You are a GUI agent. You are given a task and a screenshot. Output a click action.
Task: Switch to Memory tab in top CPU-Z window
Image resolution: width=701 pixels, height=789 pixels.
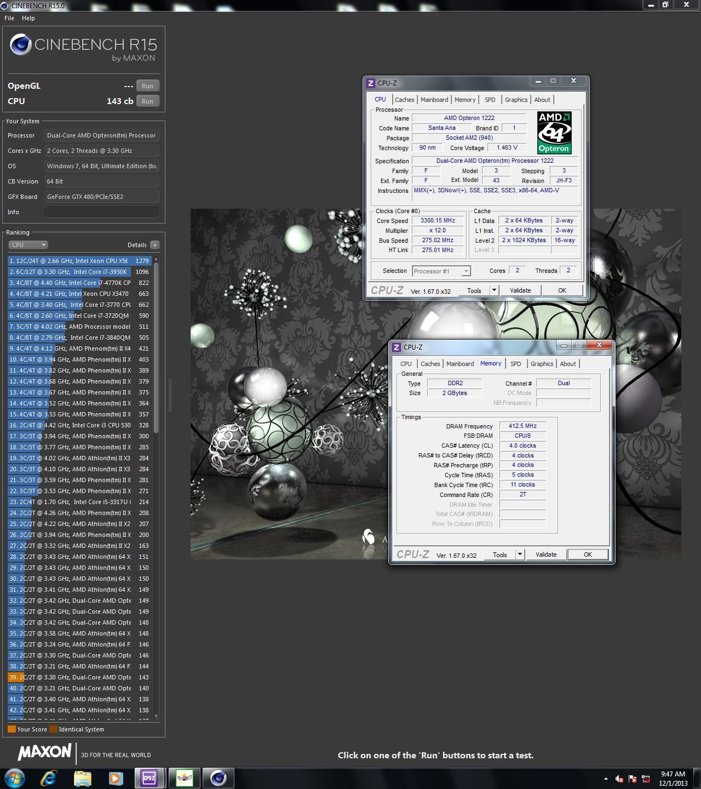(465, 100)
